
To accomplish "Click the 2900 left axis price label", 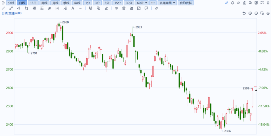I will pyautogui.click(x=10, y=33).
